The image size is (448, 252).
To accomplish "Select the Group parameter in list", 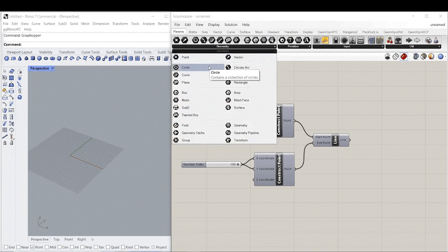I will click(185, 140).
